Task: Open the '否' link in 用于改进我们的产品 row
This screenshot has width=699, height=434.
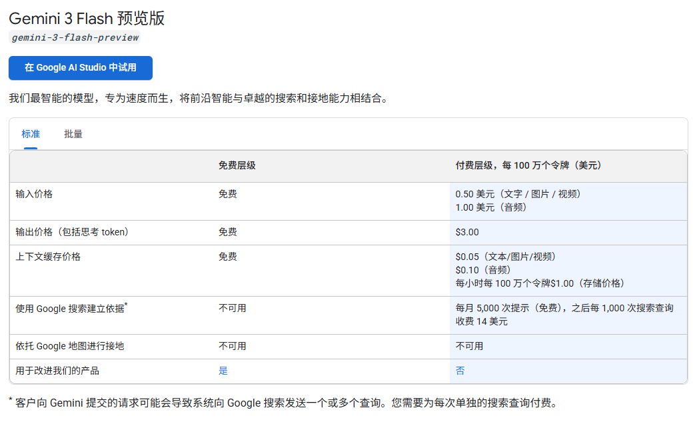Action: click(x=460, y=371)
